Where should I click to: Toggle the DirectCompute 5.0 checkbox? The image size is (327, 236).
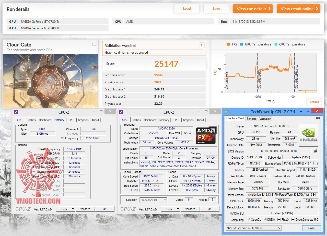293,220
